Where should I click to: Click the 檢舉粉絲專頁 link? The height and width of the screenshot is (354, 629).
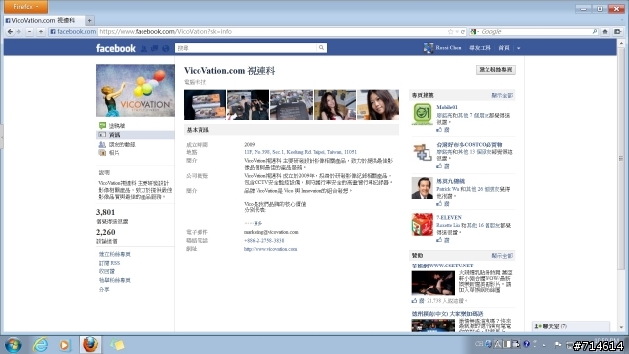tap(115, 280)
